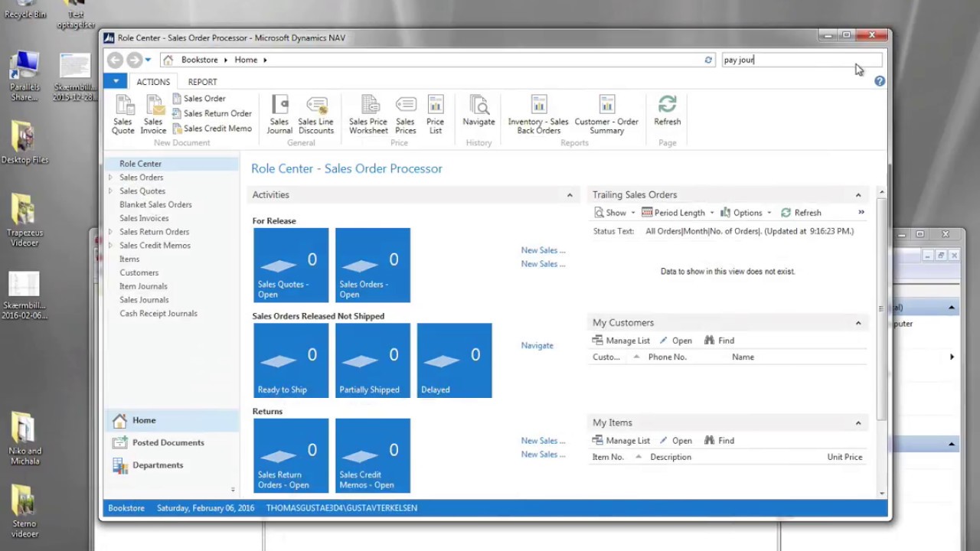
Task: Click the green Refresh ribbon icon
Action: click(667, 111)
